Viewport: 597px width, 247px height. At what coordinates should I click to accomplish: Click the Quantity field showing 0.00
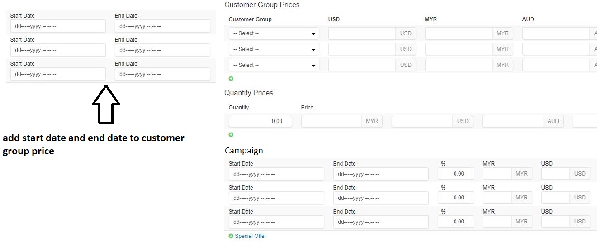[x=261, y=121]
